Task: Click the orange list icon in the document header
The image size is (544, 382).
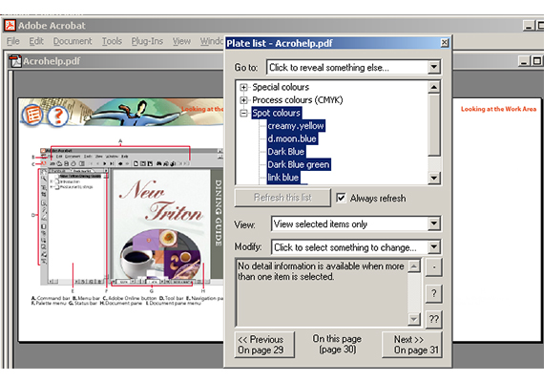Action: point(32,115)
